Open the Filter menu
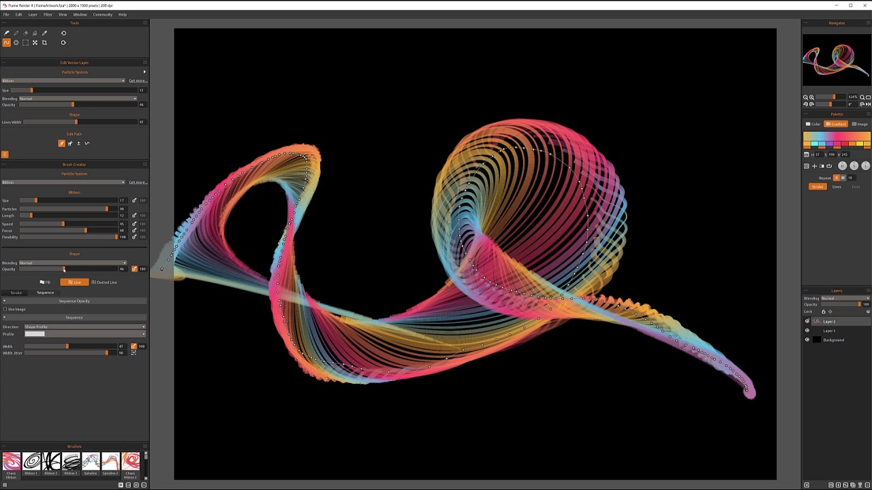This screenshot has height=490, width=872. tap(48, 14)
